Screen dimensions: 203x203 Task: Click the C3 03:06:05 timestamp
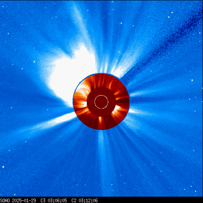point(54,201)
